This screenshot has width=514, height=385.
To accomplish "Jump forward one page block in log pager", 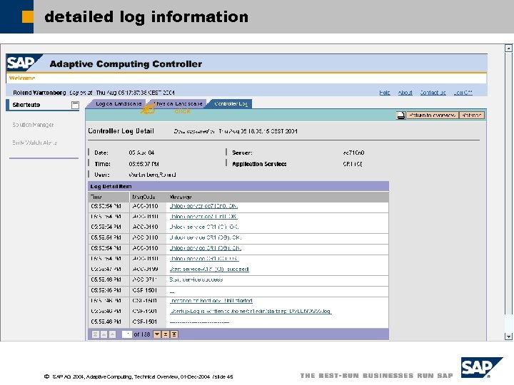I will tap(166, 334).
